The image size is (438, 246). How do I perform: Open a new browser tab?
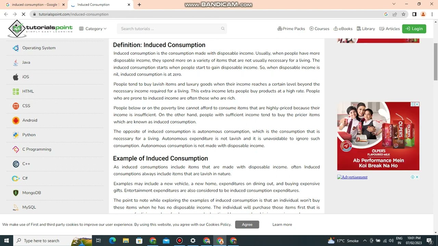point(139,4)
